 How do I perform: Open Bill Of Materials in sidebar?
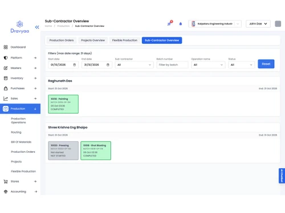(21, 142)
